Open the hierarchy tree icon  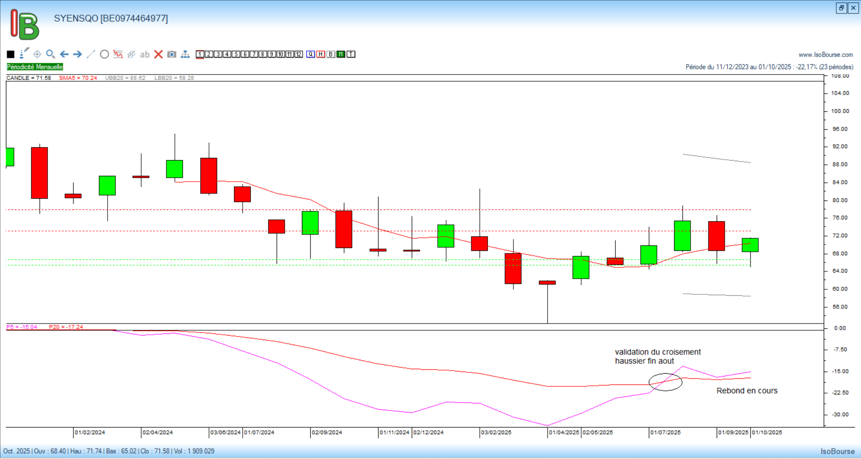(185, 54)
